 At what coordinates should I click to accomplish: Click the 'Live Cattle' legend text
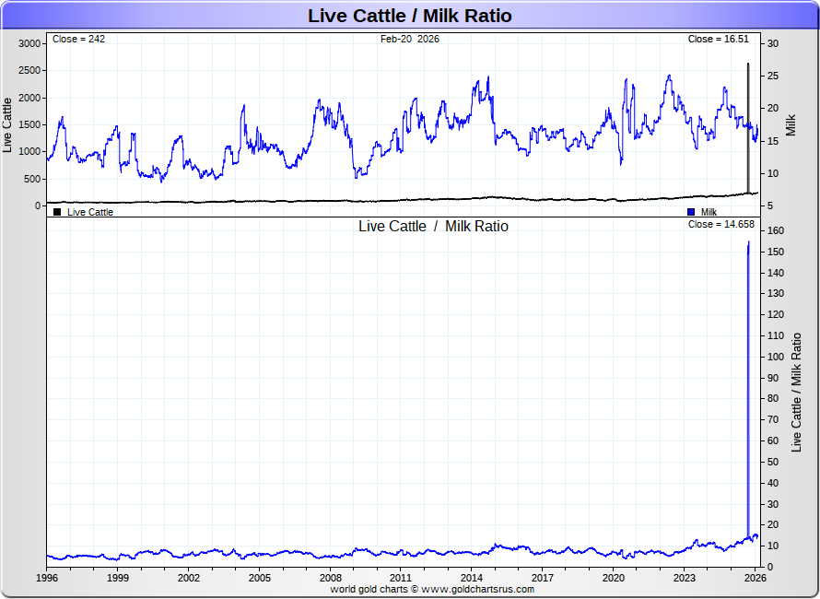pos(90,212)
